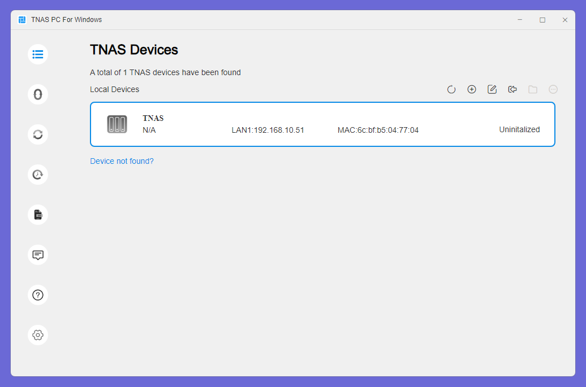
Task: Click the greyed more options icon
Action: pyautogui.click(x=553, y=89)
